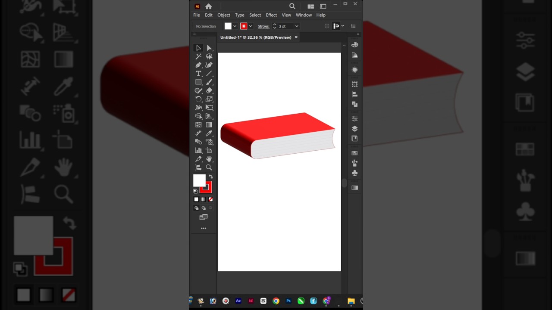The height and width of the screenshot is (310, 552).
Task: Select the Rectangle tool
Action: pos(198,82)
